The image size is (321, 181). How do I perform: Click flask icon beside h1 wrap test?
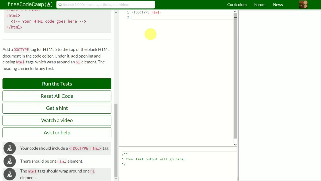point(10,174)
